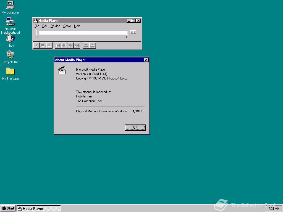Select the My Briefcase desktop icon

tap(10, 74)
